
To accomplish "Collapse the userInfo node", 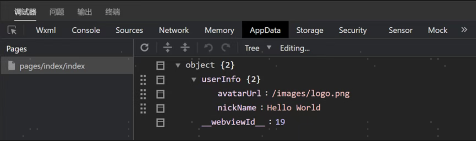I will click(194, 80).
